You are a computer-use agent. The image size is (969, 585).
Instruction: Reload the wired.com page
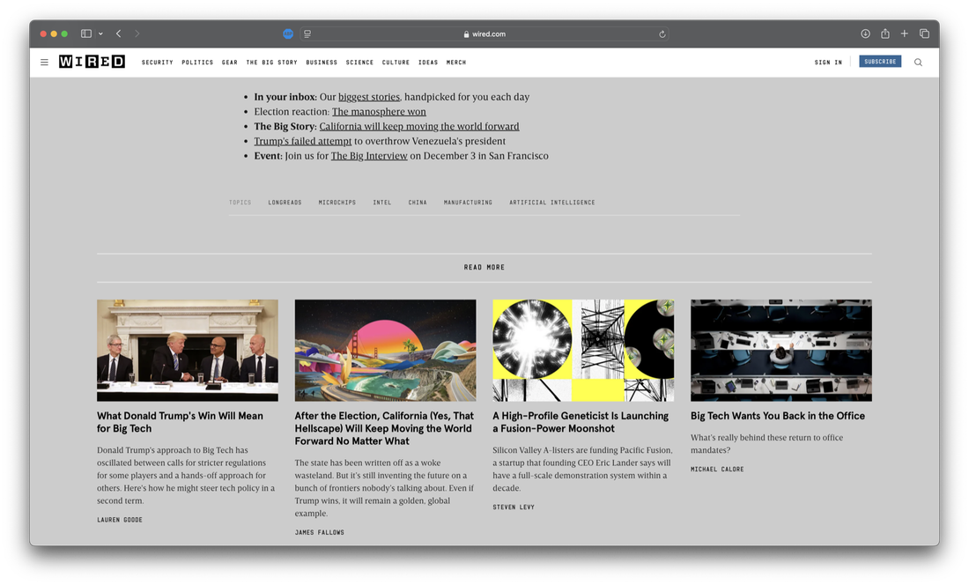(x=662, y=34)
